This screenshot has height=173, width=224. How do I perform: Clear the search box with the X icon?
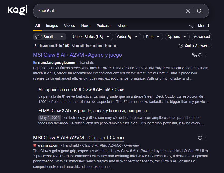click(188, 11)
